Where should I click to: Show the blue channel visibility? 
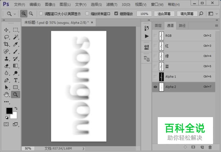click(155, 66)
